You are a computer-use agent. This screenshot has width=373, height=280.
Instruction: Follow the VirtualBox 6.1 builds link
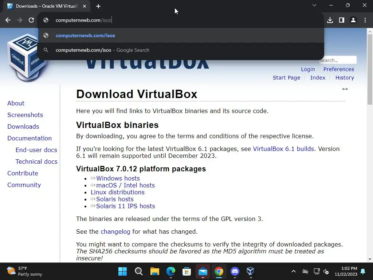(x=283, y=149)
